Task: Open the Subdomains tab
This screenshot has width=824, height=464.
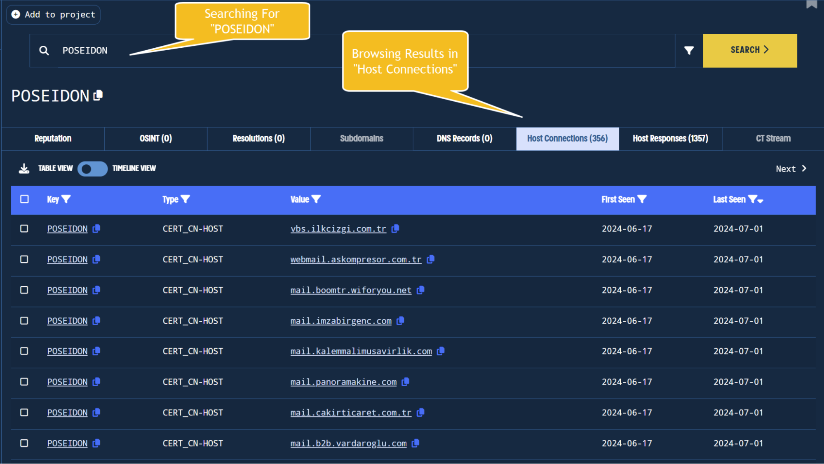Action: coord(362,139)
